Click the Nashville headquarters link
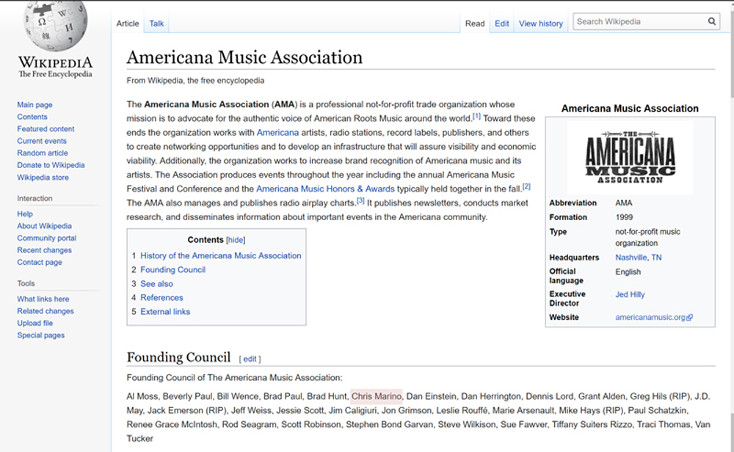Image resolution: width=734 pixels, height=452 pixels. point(631,258)
